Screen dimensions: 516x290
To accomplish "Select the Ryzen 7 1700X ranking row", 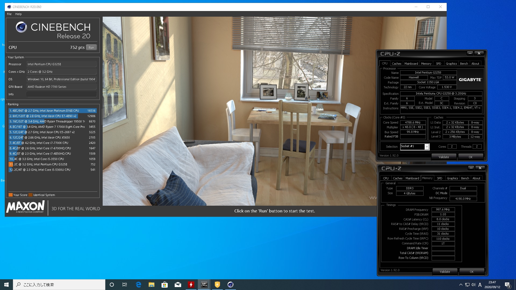I will click(52, 127).
